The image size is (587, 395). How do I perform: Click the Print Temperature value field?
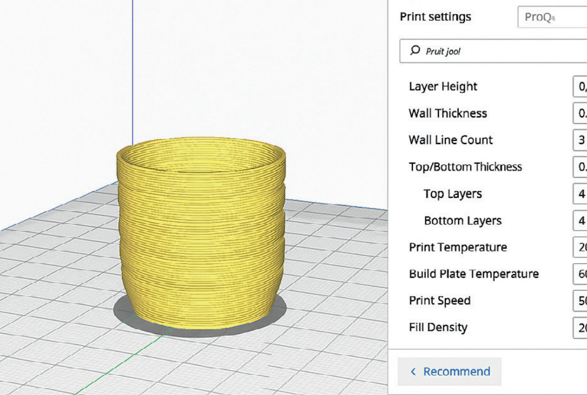click(580, 247)
